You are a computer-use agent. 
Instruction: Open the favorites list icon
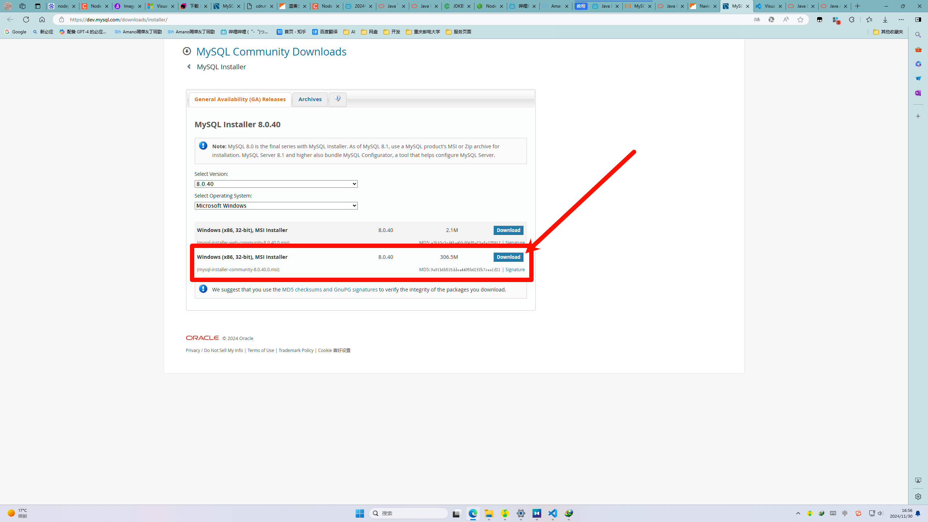coord(869,20)
